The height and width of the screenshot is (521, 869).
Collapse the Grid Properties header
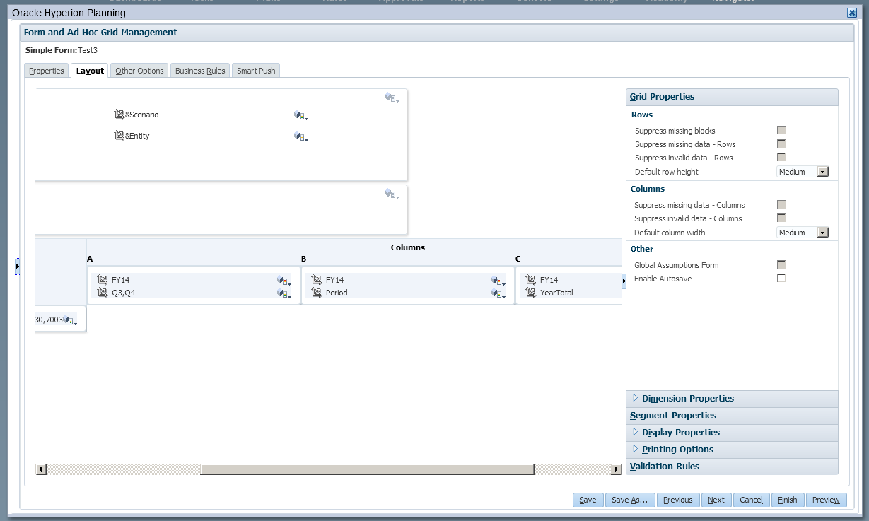pyautogui.click(x=732, y=97)
